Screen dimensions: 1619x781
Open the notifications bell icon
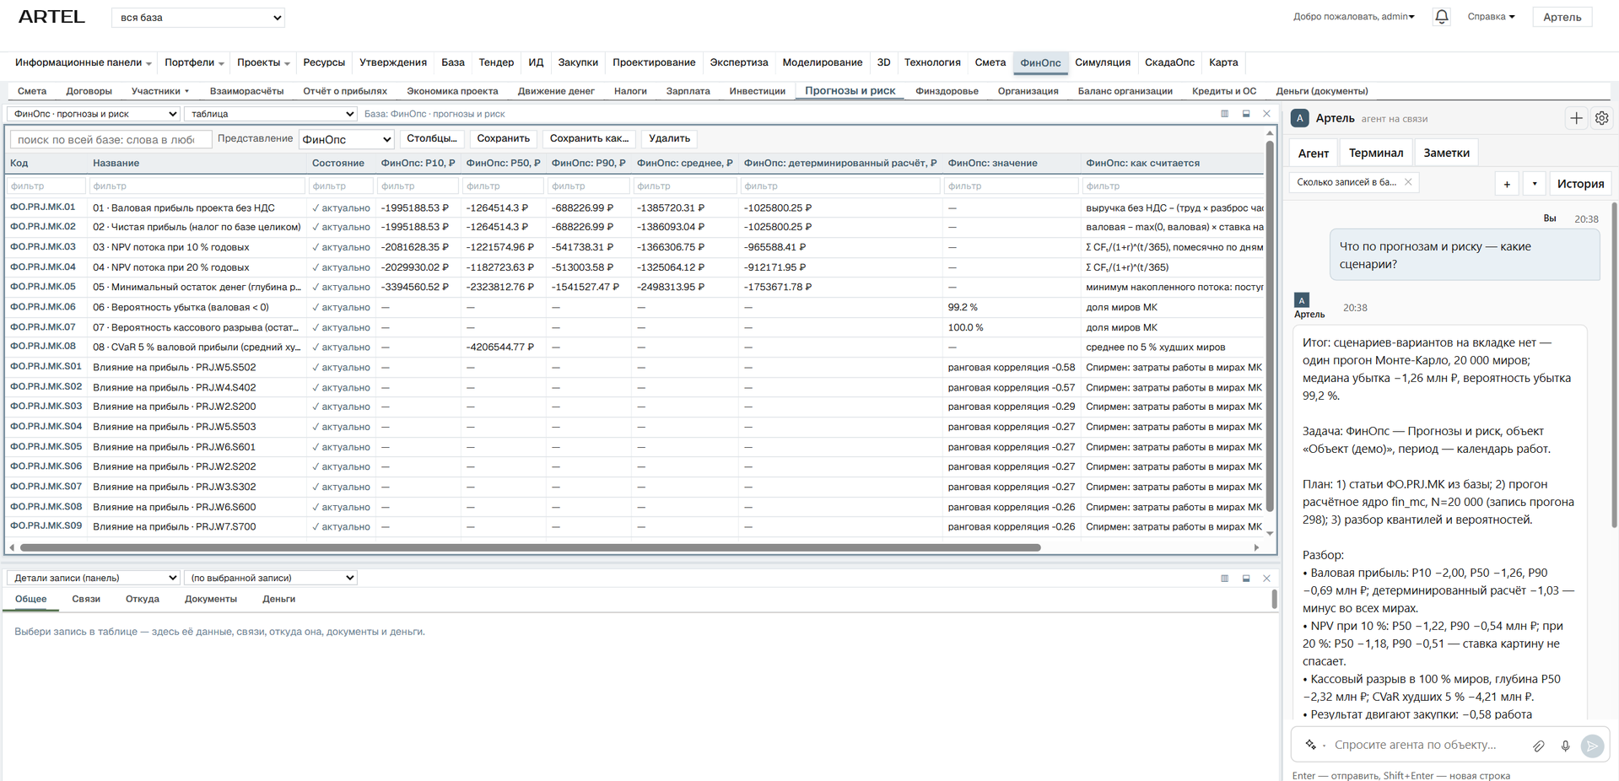click(x=1441, y=17)
